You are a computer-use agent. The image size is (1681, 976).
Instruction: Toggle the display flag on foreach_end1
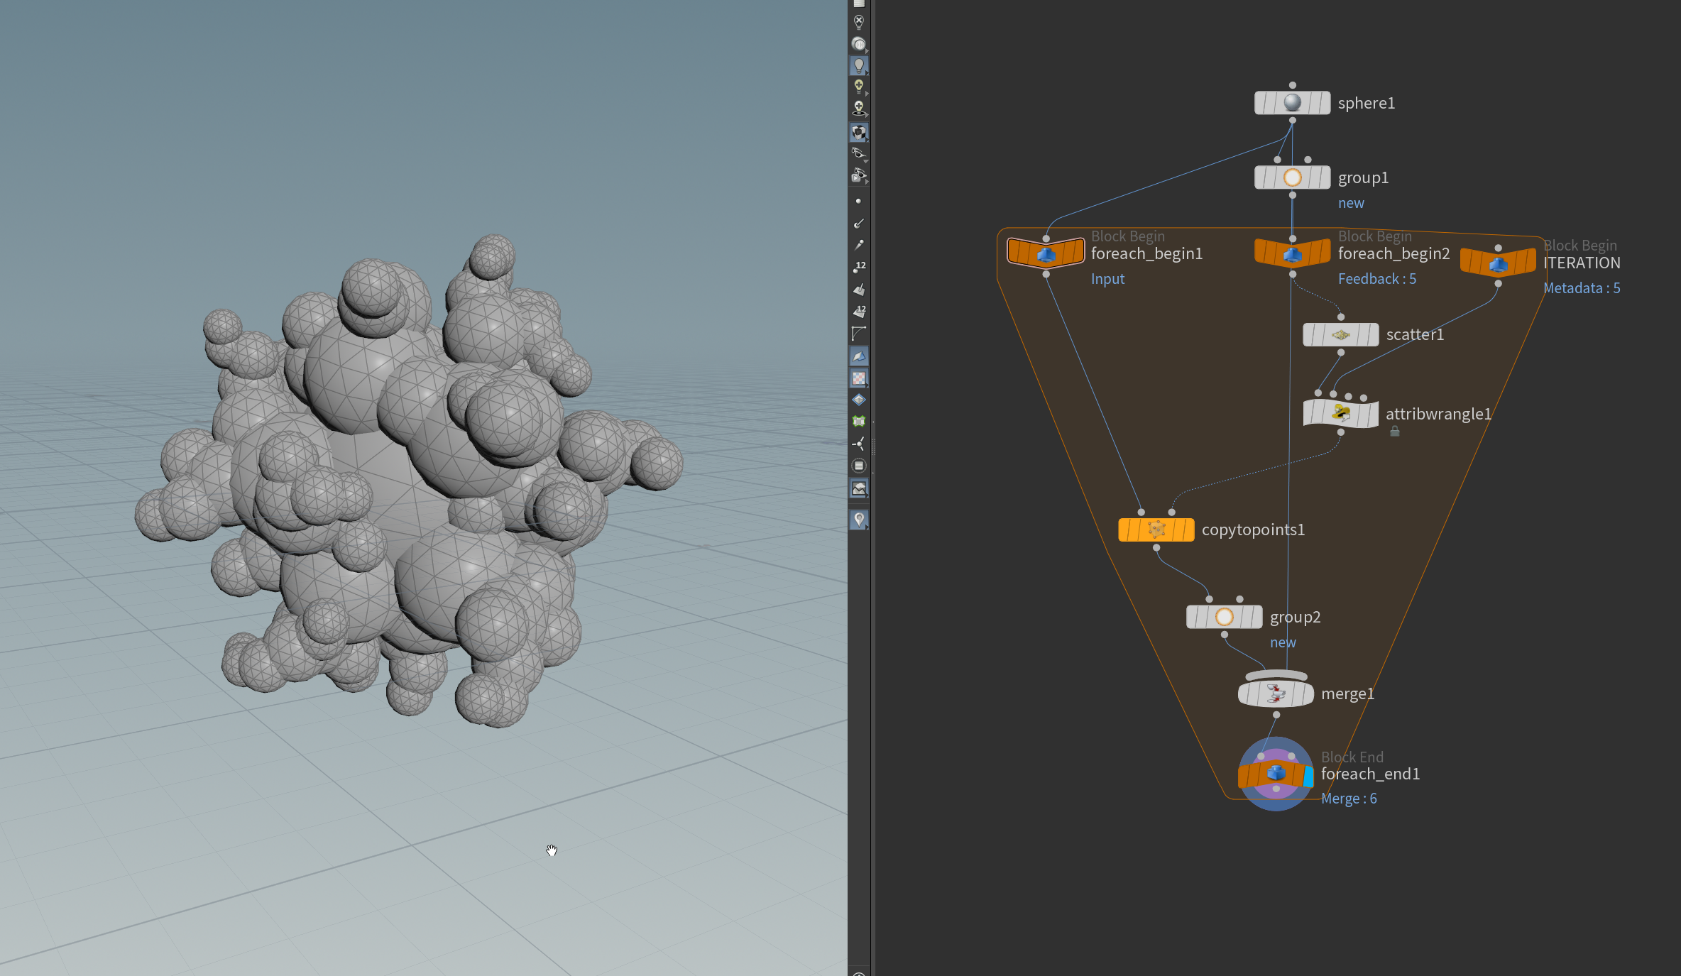[1308, 776]
